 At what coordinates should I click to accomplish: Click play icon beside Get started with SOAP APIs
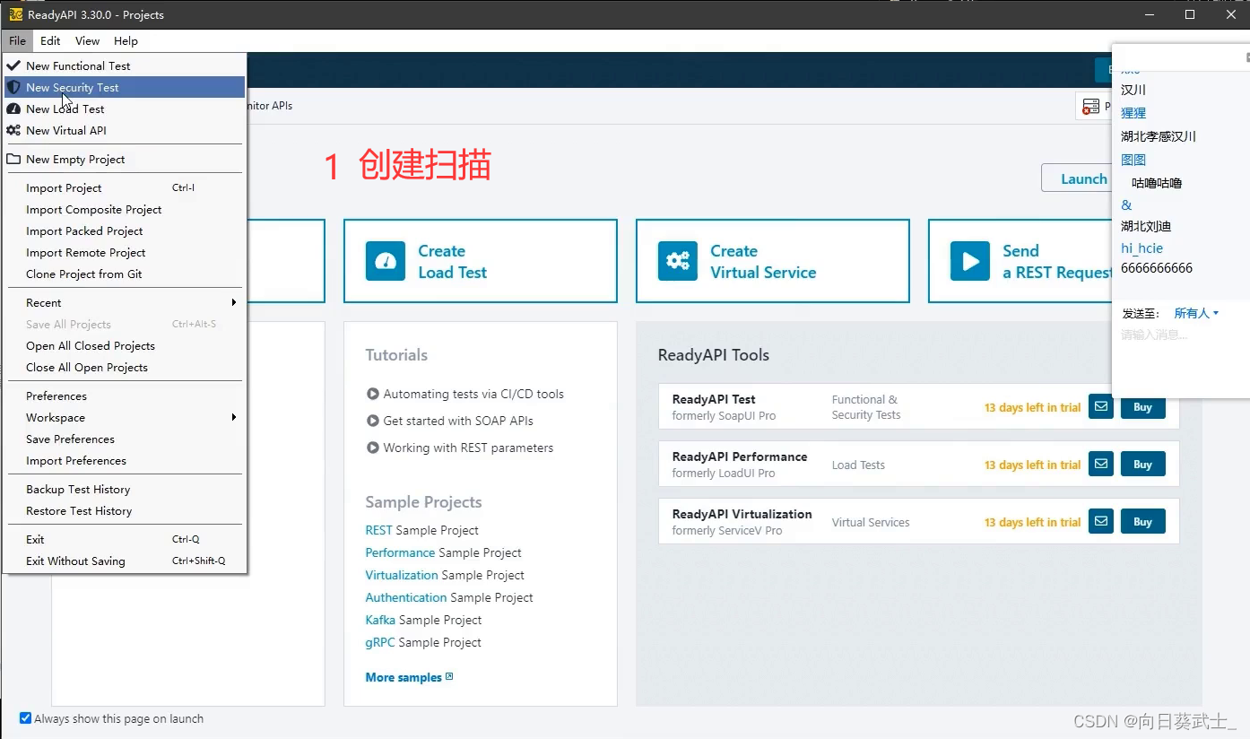pyautogui.click(x=373, y=421)
